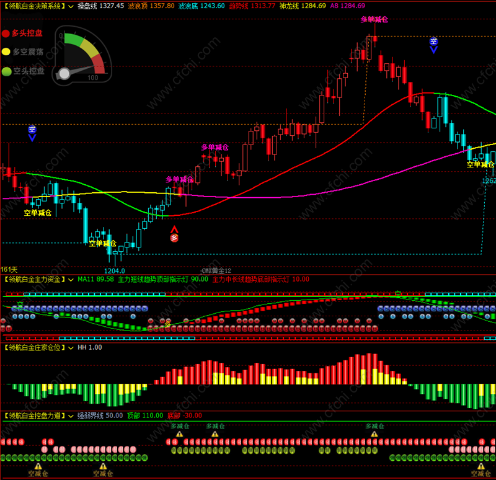The image size is (496, 480).
Task: Select the HH 1.00 value
Action: (90, 347)
